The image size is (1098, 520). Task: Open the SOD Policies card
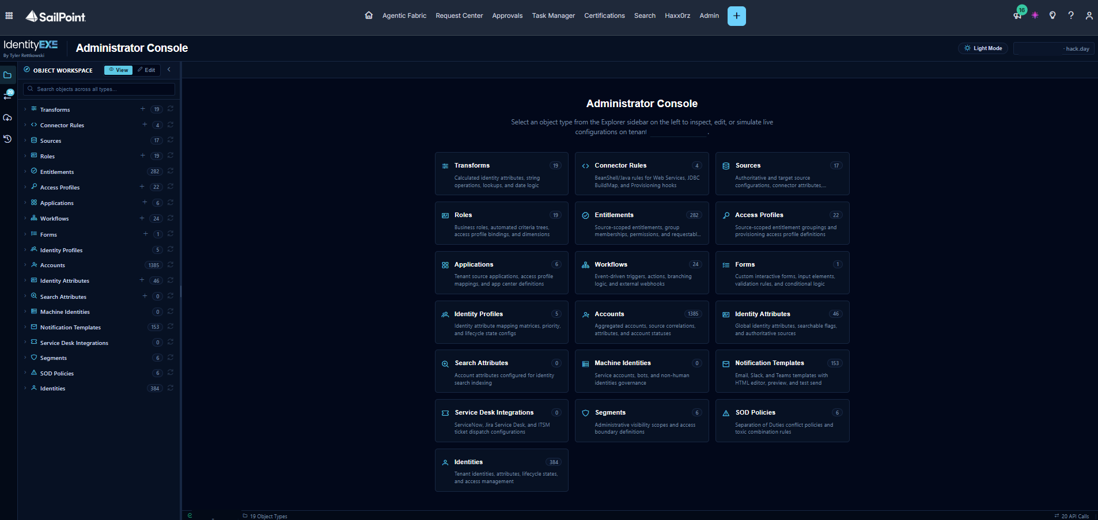(782, 421)
